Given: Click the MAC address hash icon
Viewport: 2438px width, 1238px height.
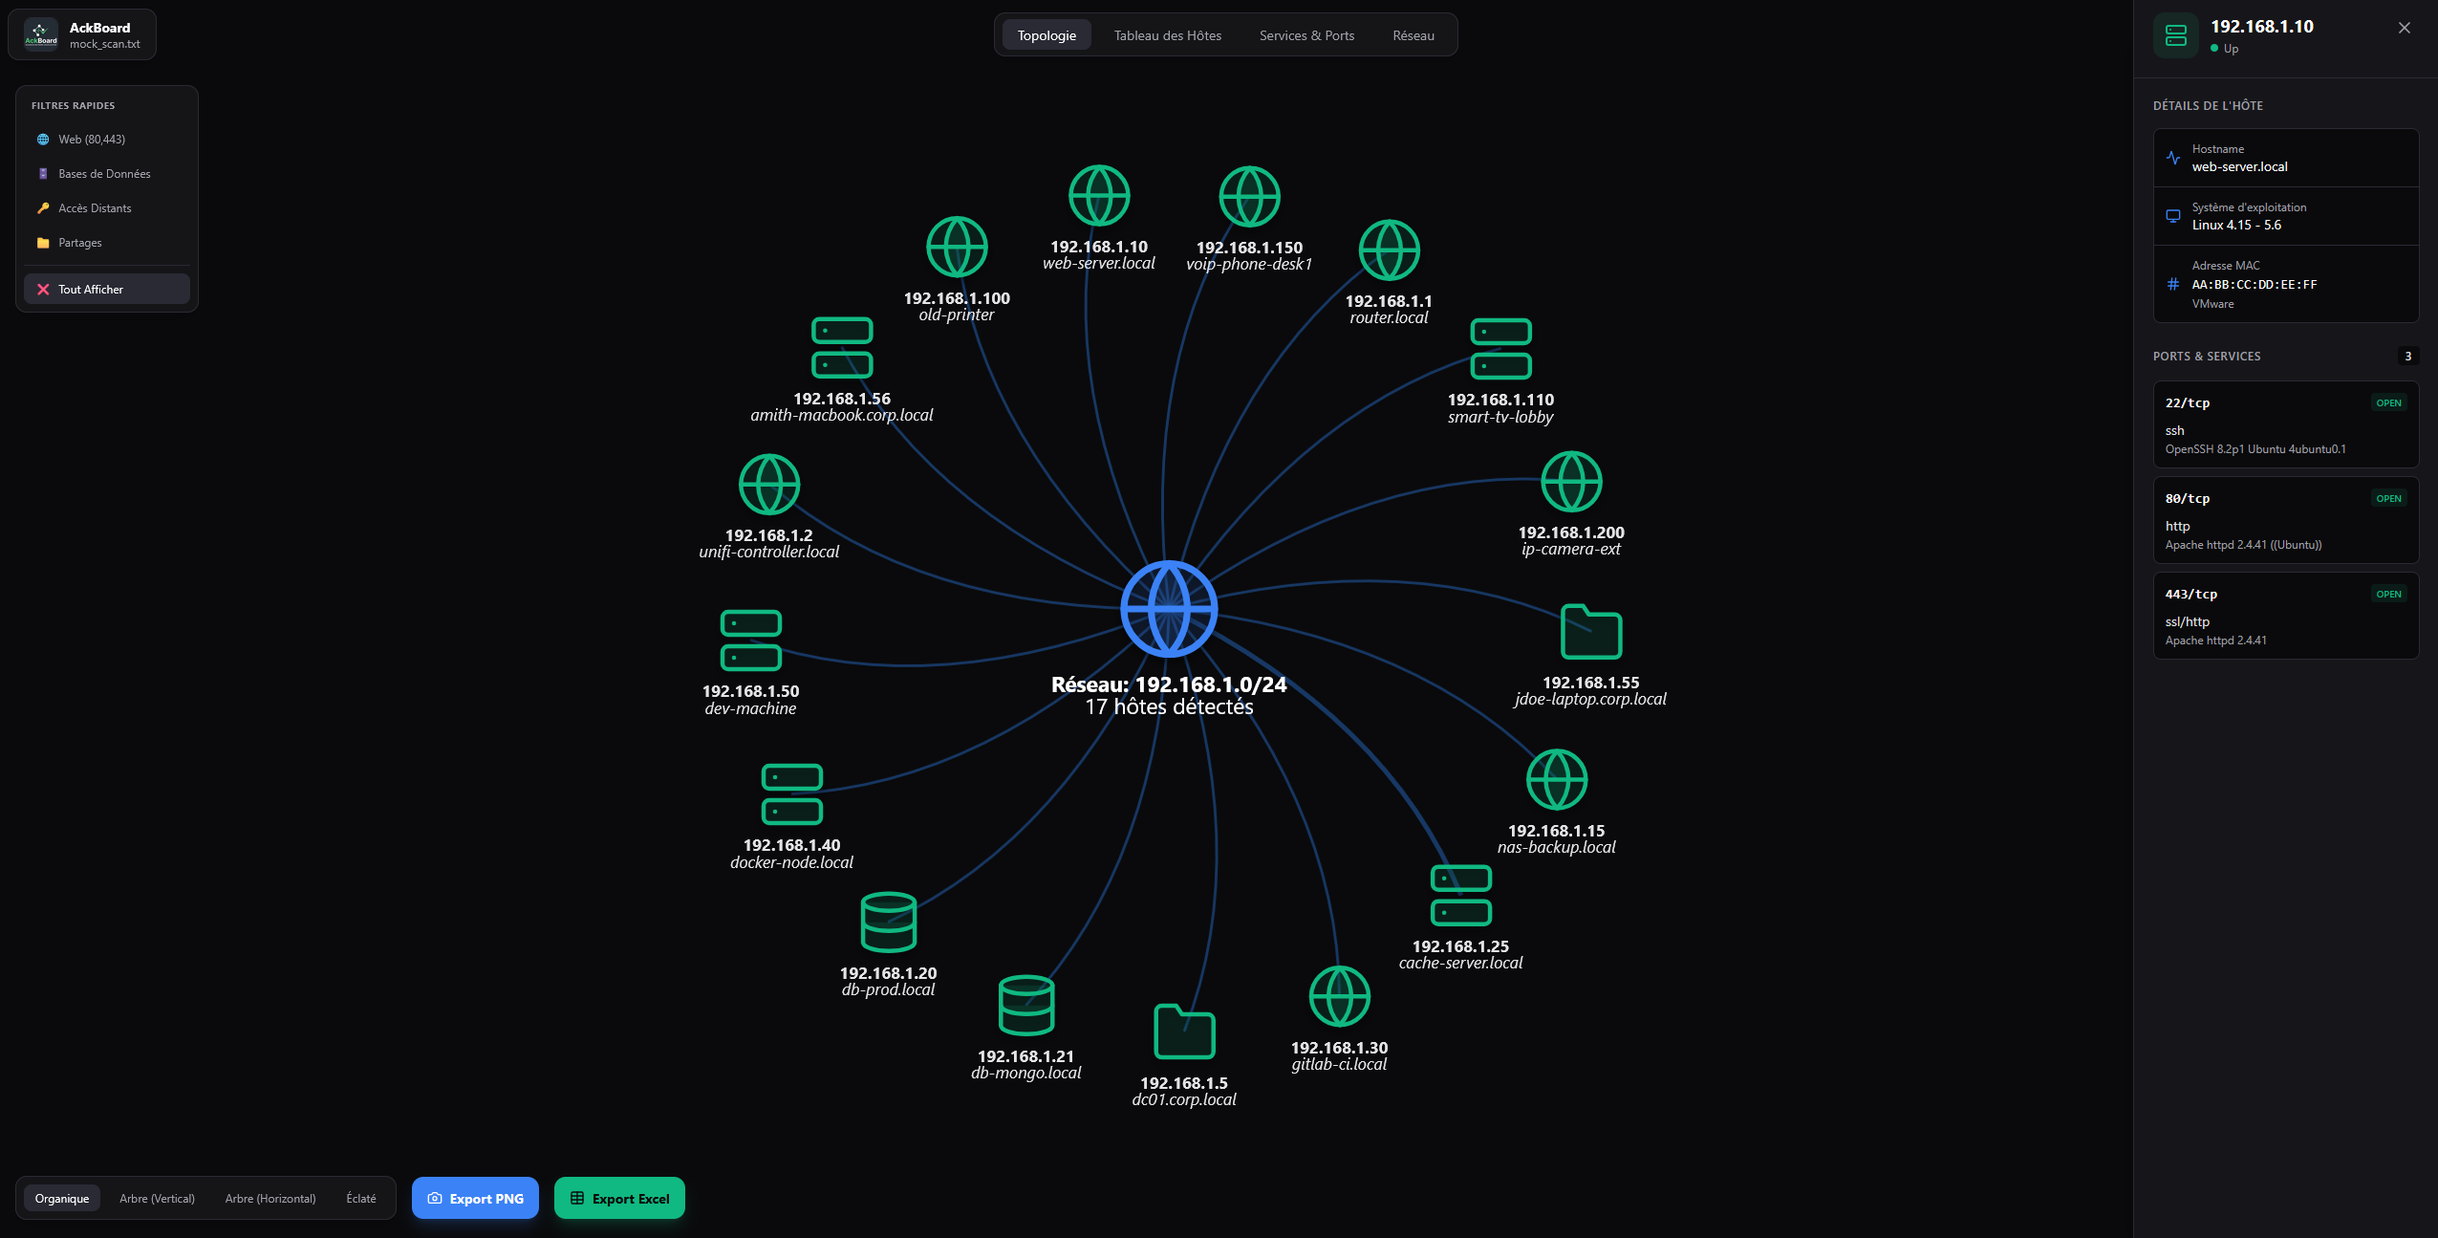Looking at the screenshot, I should click(2173, 284).
